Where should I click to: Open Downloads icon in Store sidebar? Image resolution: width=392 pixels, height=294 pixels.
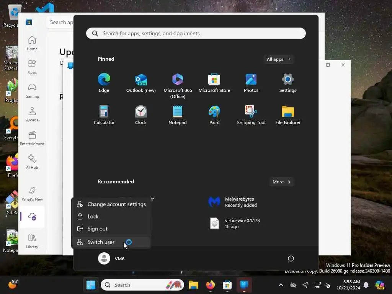tap(32, 217)
